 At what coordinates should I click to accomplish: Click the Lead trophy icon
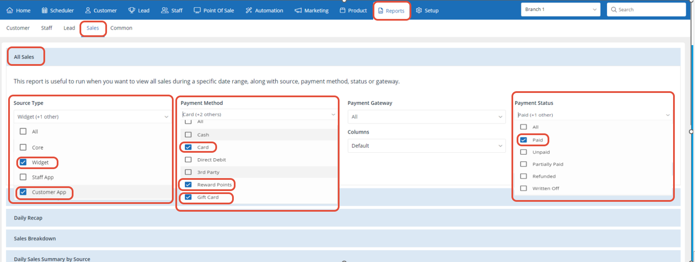coord(132,10)
